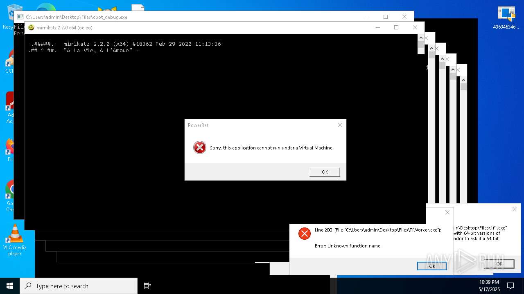The image size is (524, 294).
Task: Select the Recycle Bin desktop icon
Action: (x=9, y=16)
